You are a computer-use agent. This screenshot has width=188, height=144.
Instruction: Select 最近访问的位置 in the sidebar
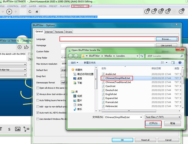83,74
